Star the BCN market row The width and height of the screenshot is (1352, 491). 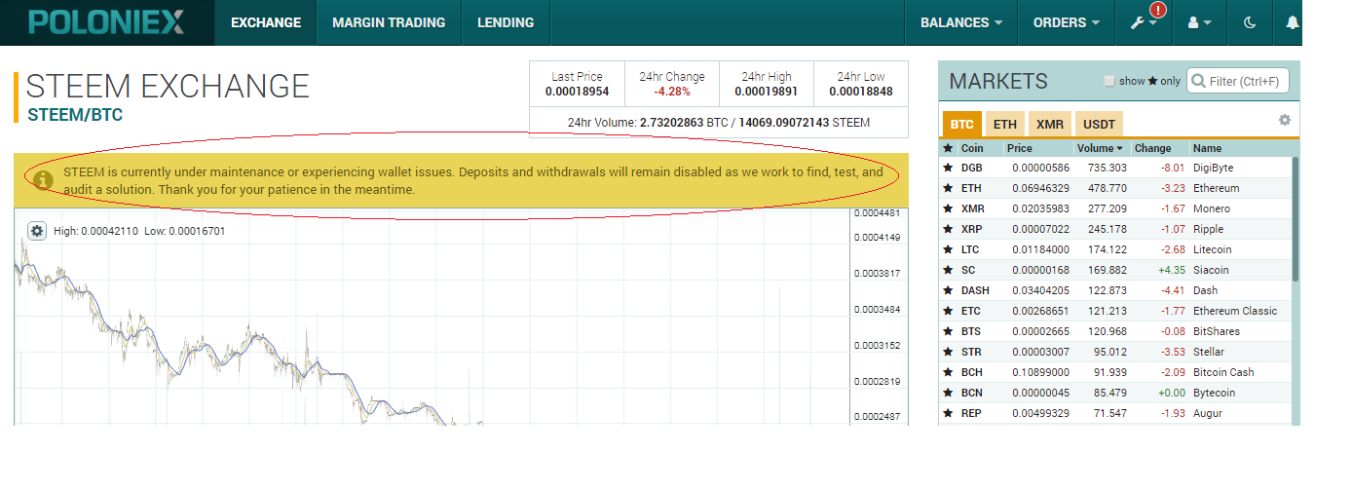click(x=948, y=393)
